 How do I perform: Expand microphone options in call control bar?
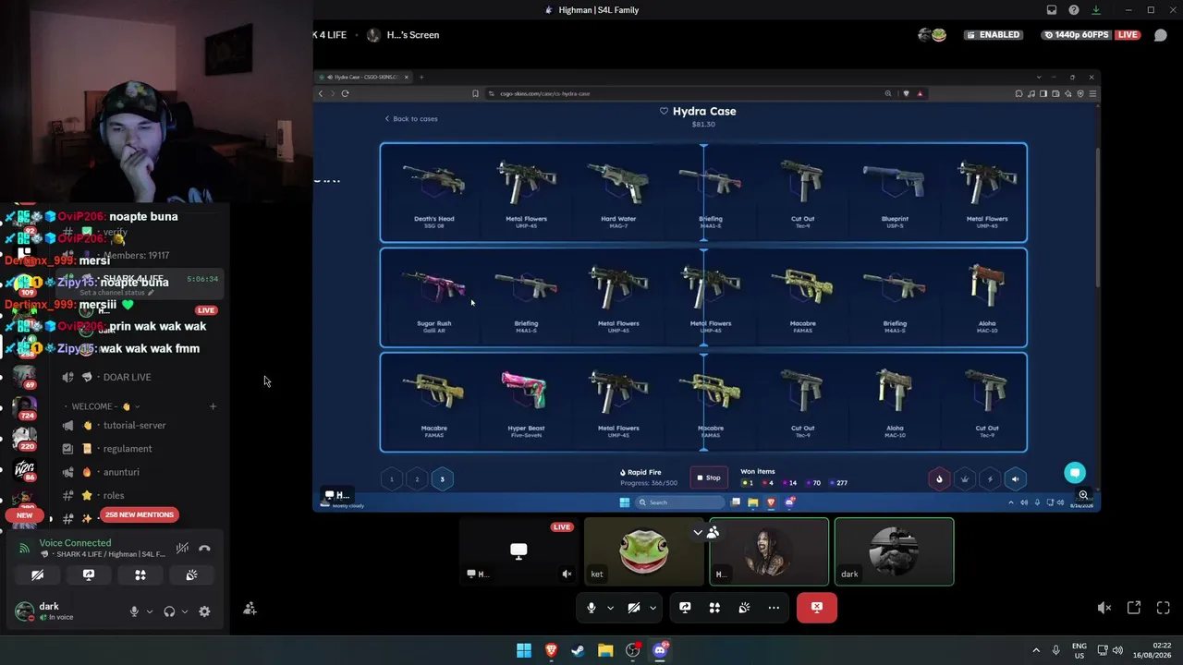[x=610, y=608]
